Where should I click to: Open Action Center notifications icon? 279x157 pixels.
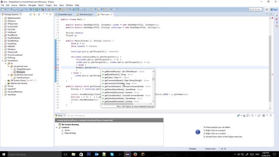[275, 154]
